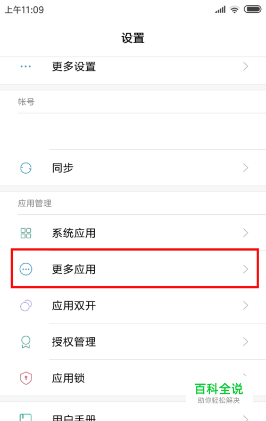266x421 pixels.
Task: Tap the blank account area under 帐号
Action: tap(133, 131)
